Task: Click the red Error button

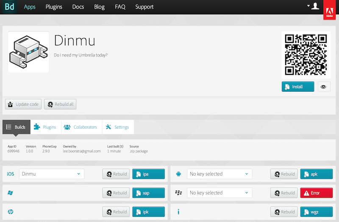Action: point(317,193)
